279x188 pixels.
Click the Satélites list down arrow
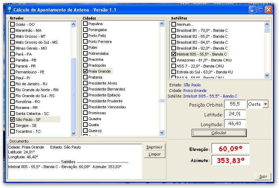coord(267,75)
